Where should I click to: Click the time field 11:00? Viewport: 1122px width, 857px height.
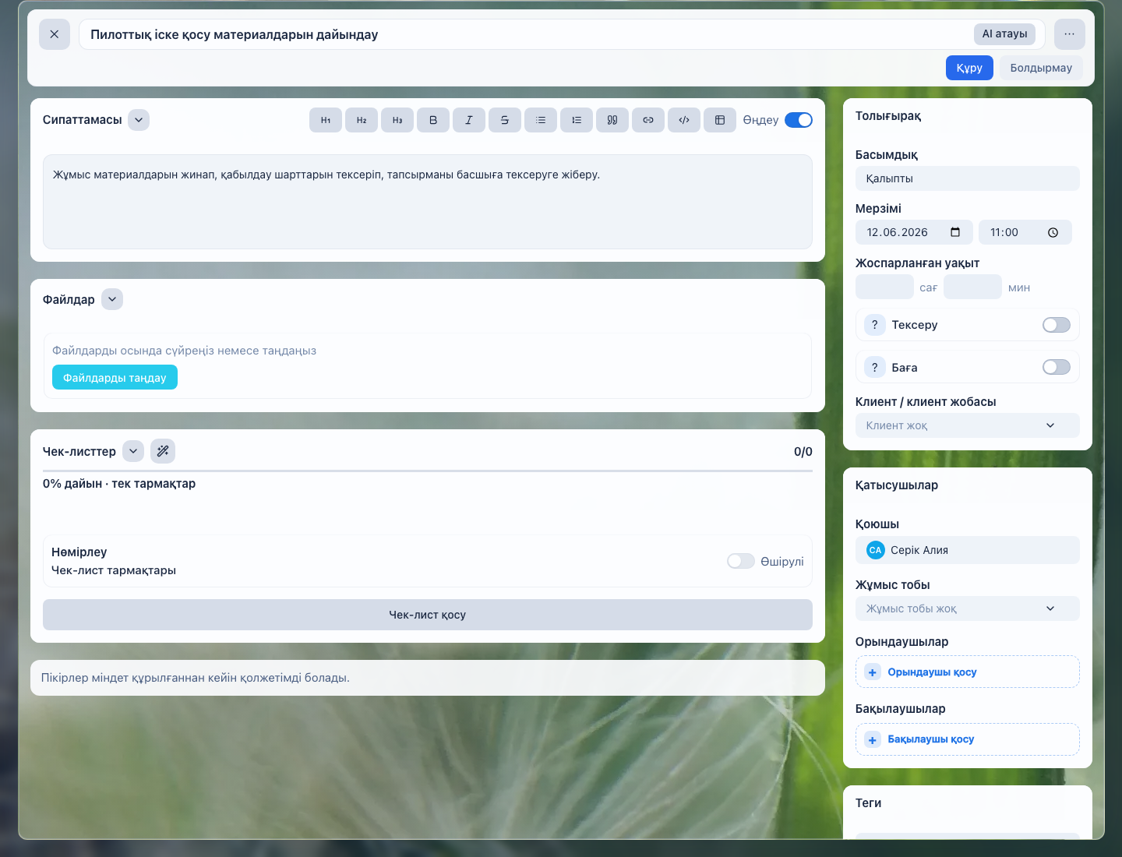(x=1025, y=232)
